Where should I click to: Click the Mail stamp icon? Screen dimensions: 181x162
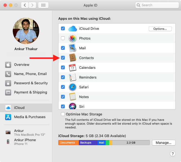(x=73, y=48)
